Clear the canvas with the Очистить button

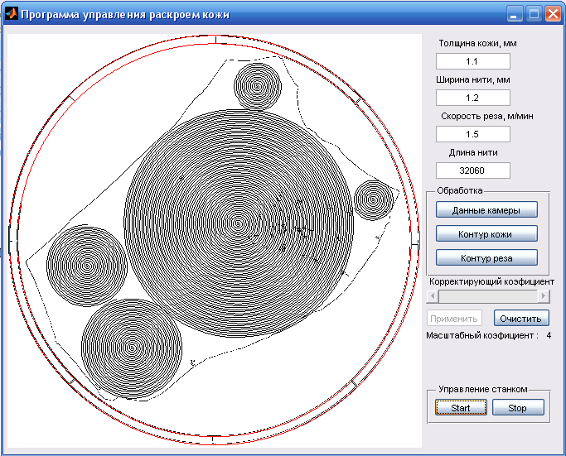coord(521,319)
